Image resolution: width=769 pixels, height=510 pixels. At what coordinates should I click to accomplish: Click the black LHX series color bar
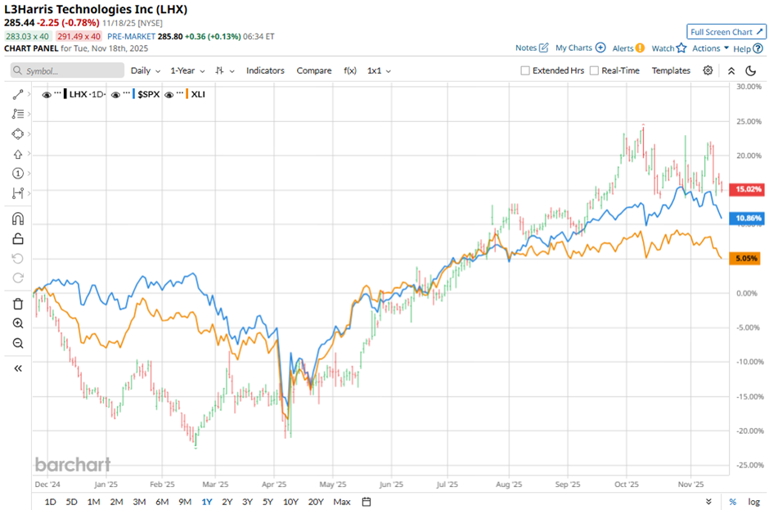pyautogui.click(x=65, y=94)
